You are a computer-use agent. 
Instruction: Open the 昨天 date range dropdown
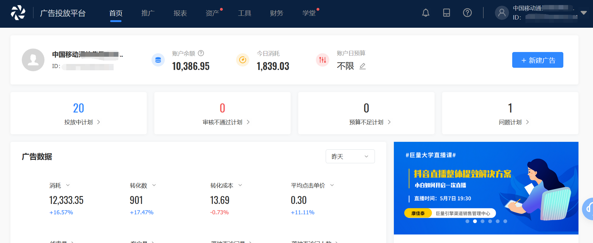(350, 156)
